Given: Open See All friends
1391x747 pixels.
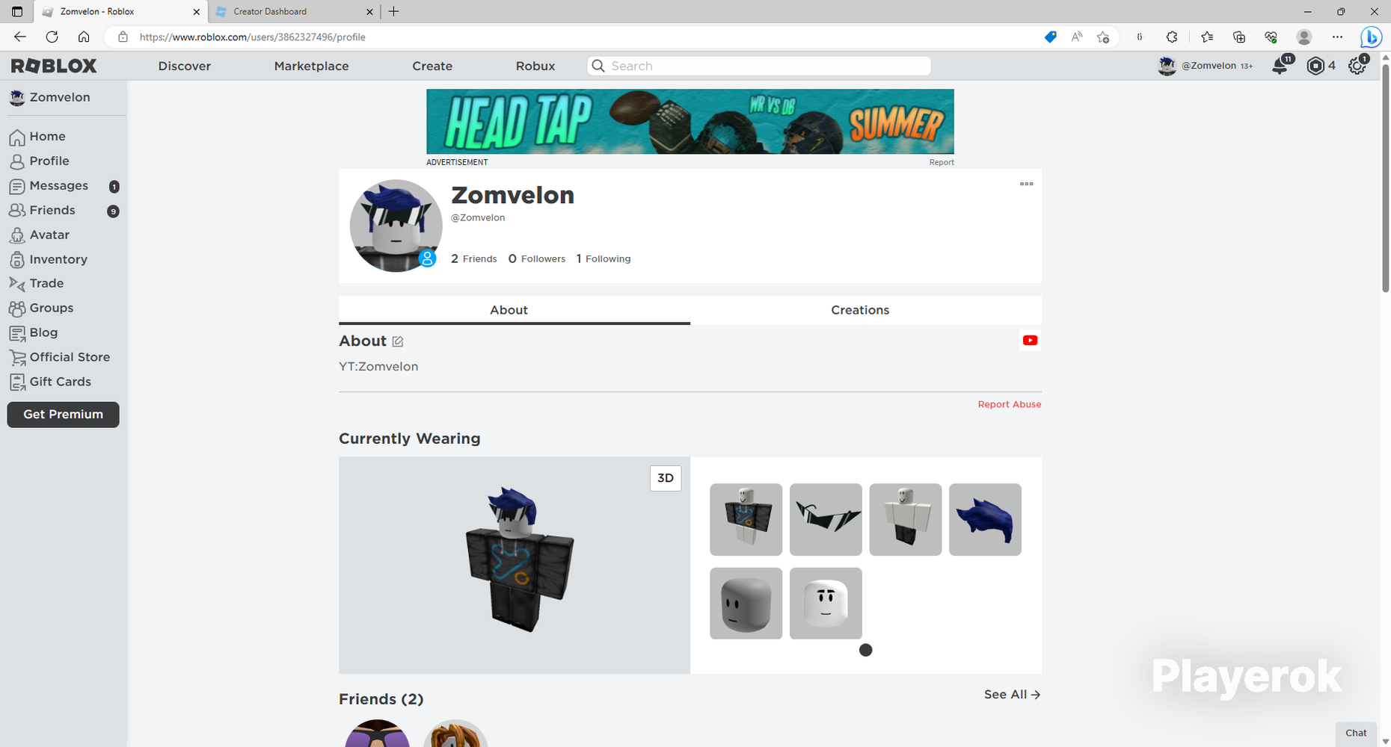Looking at the screenshot, I should click(x=1013, y=695).
